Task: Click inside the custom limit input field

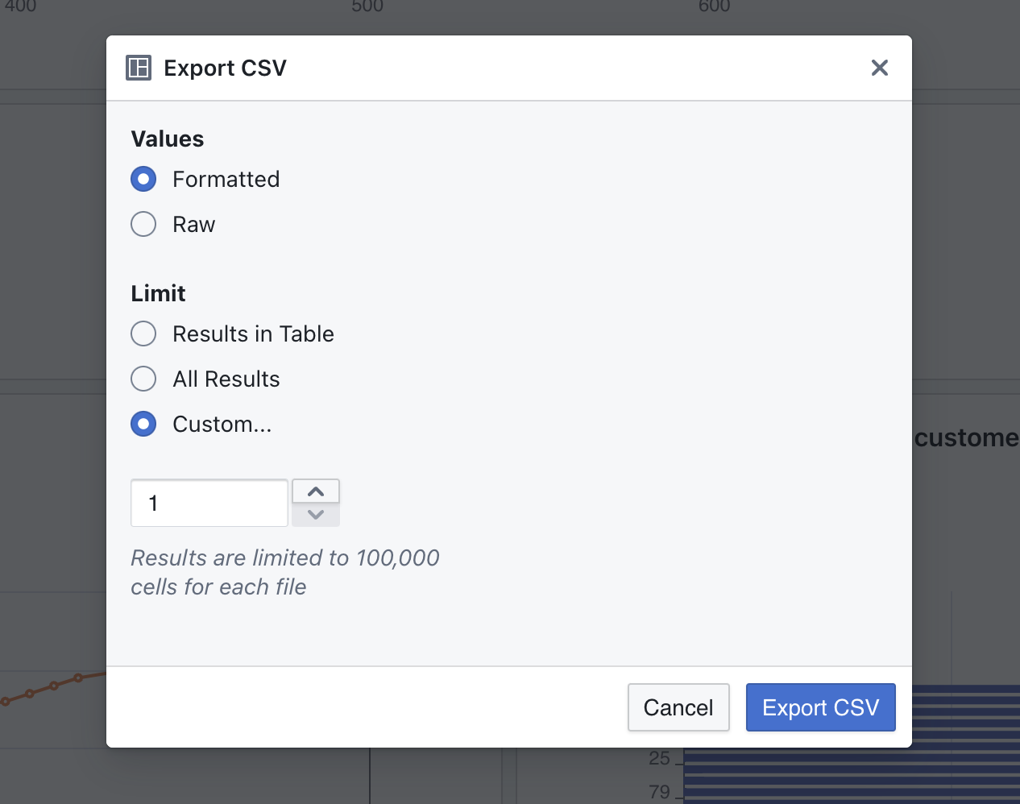Action: 209,503
